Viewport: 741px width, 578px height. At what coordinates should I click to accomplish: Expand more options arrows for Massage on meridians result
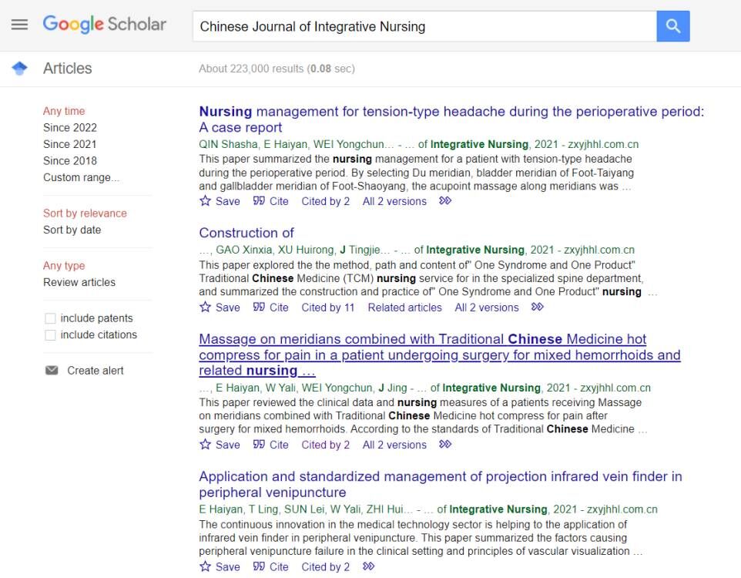pos(445,444)
